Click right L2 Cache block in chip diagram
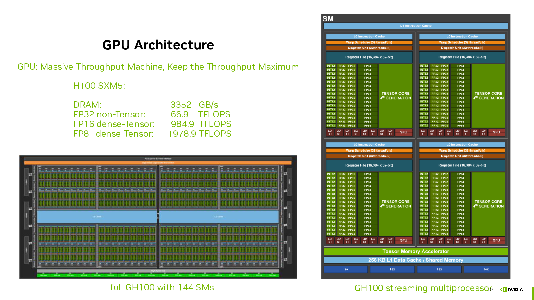Image resolution: width=534 pixels, height=300 pixels. (x=219, y=217)
